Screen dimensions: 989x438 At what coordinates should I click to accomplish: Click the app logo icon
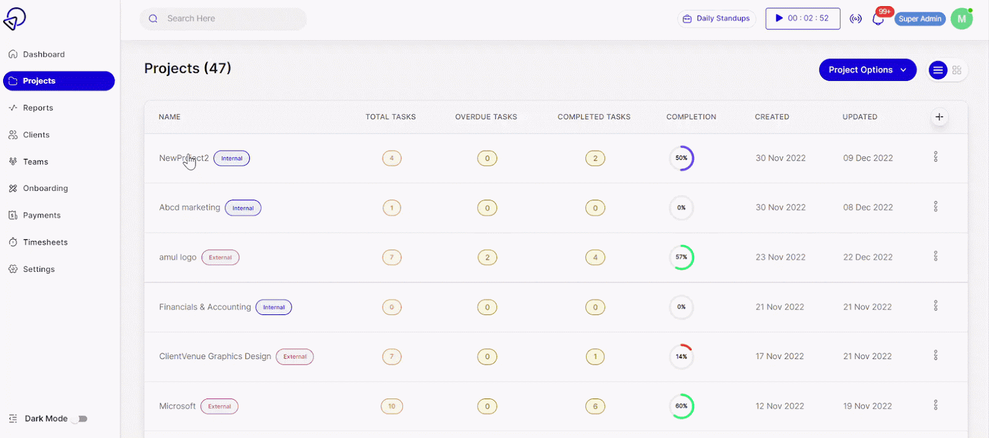[x=15, y=19]
